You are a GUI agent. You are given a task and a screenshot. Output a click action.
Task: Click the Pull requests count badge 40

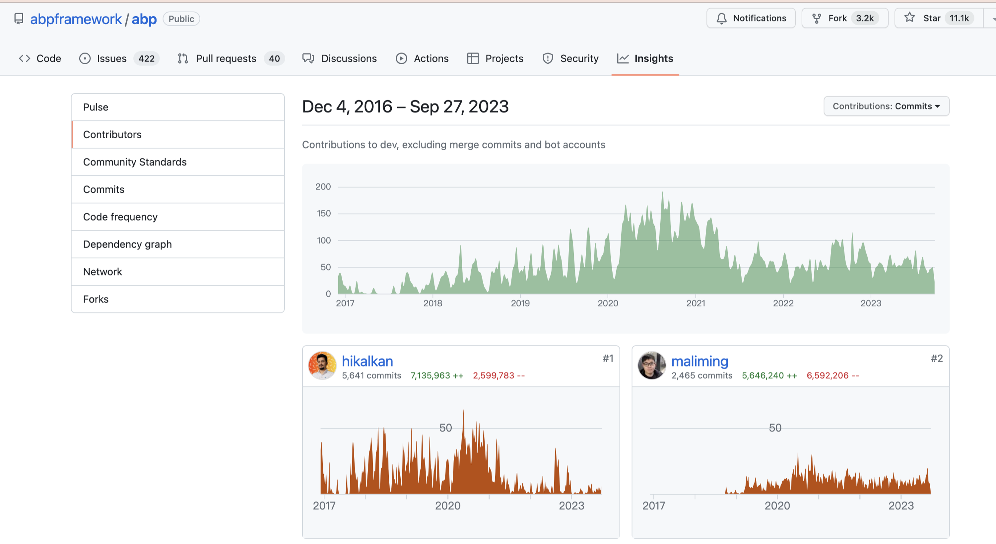pyautogui.click(x=274, y=58)
